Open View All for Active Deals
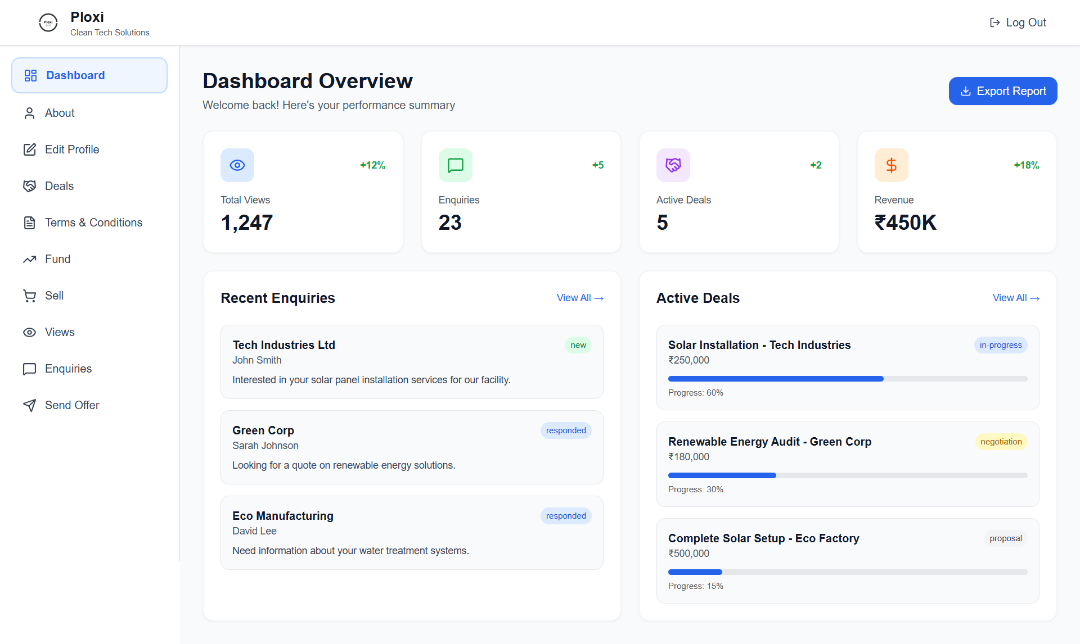 1016,298
